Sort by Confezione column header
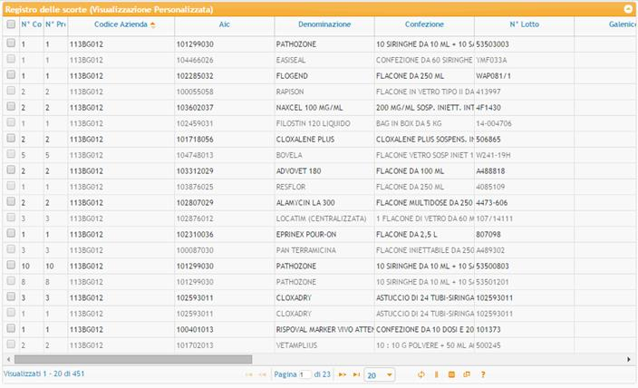Screen dimensions: 638x388 click(424, 24)
